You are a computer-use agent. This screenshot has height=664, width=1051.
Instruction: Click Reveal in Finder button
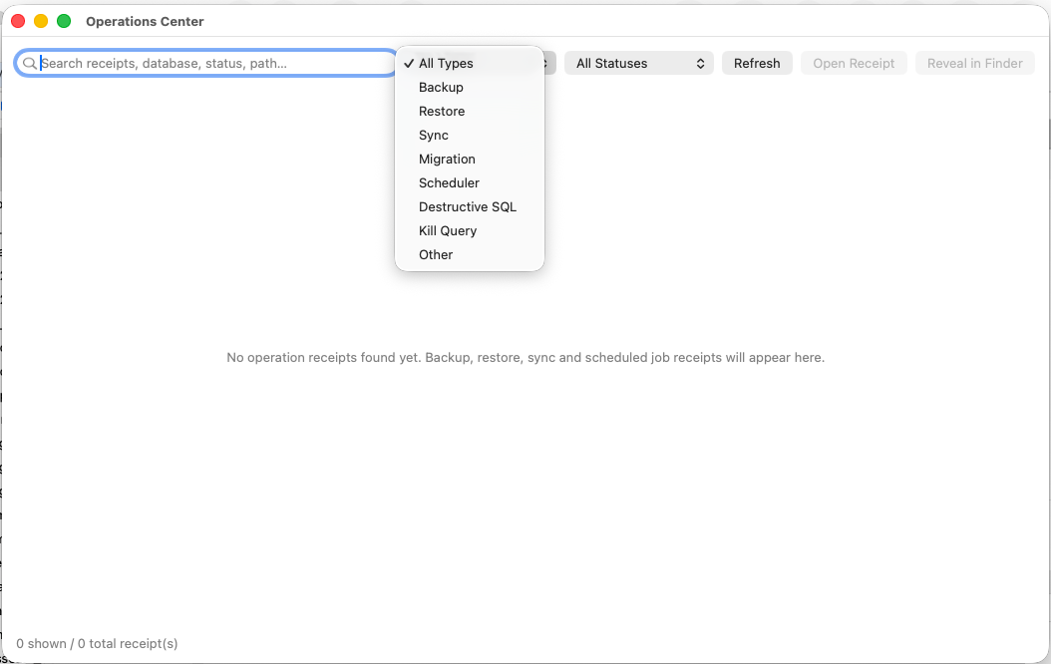click(974, 63)
